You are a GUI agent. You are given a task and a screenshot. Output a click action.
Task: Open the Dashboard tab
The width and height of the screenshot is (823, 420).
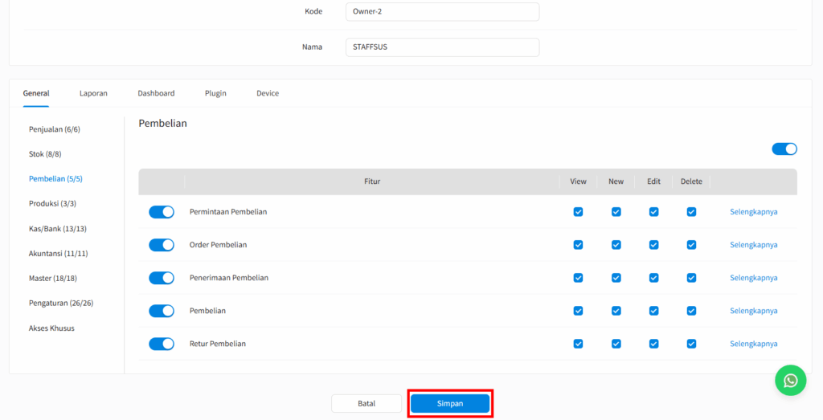[x=156, y=93]
